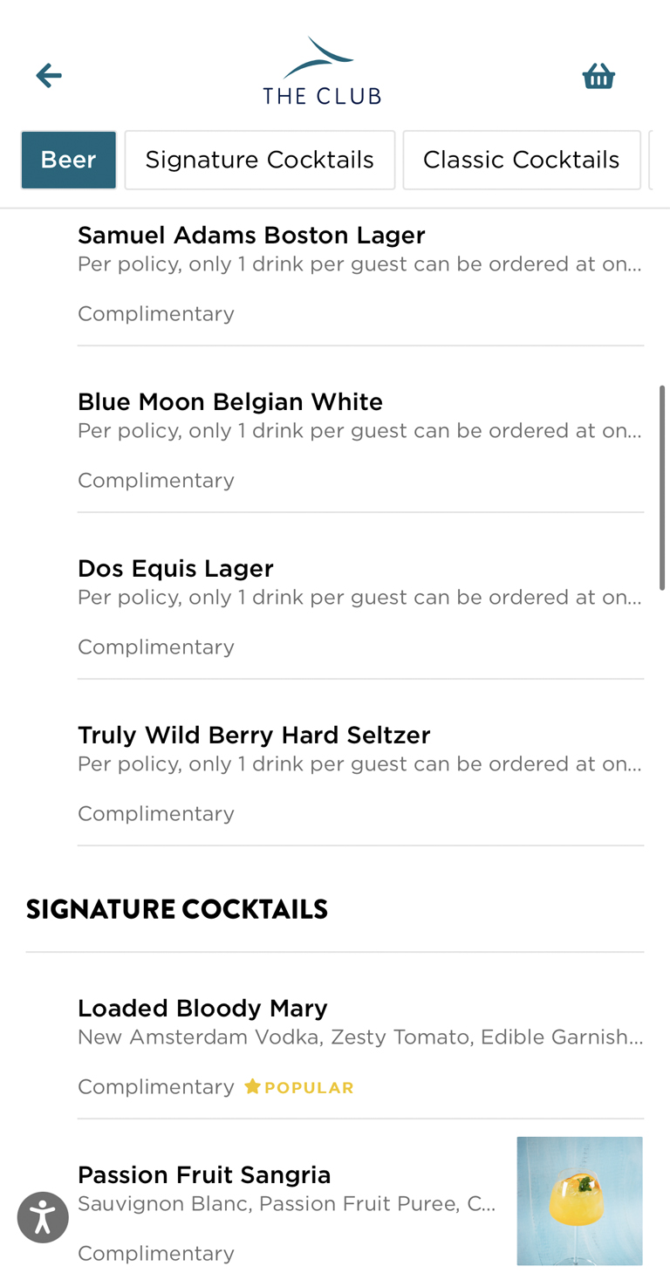670x1273 pixels.
Task: Select the Loaded Bloody Mary cocktail
Action: [x=202, y=1009]
